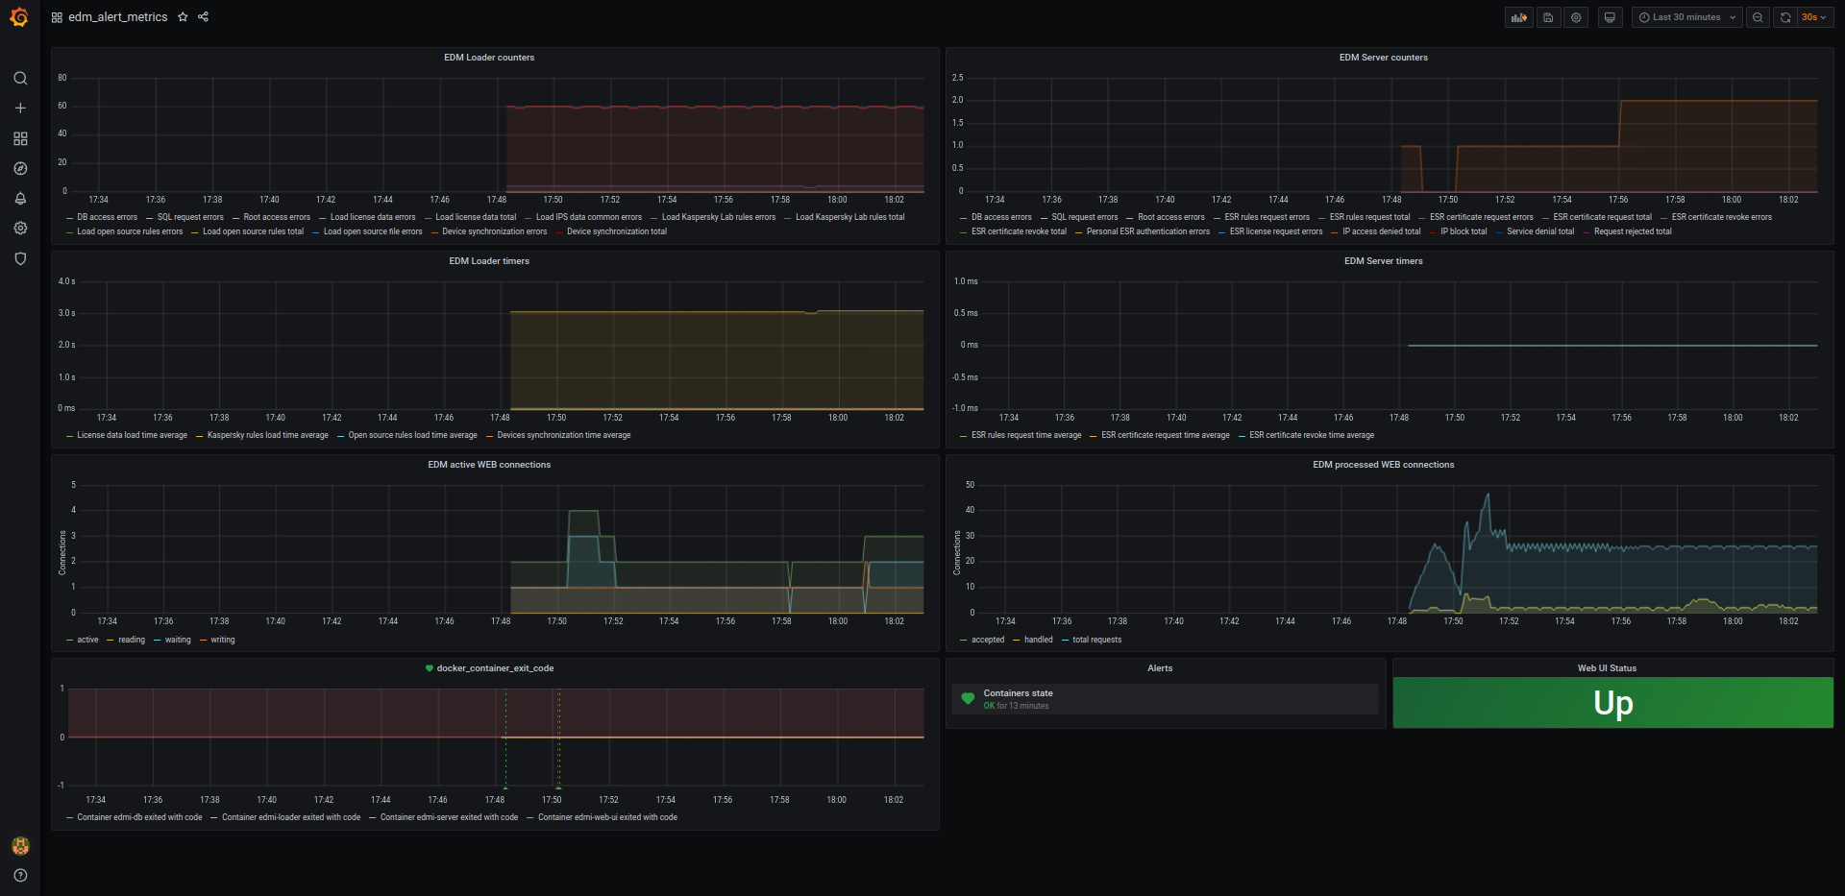Toggle 'waiting' series in WEB connections legend
1845x896 pixels.
tap(178, 640)
